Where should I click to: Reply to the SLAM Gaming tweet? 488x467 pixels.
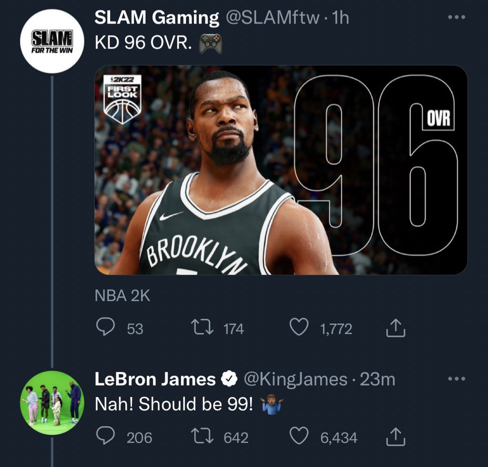pos(104,328)
